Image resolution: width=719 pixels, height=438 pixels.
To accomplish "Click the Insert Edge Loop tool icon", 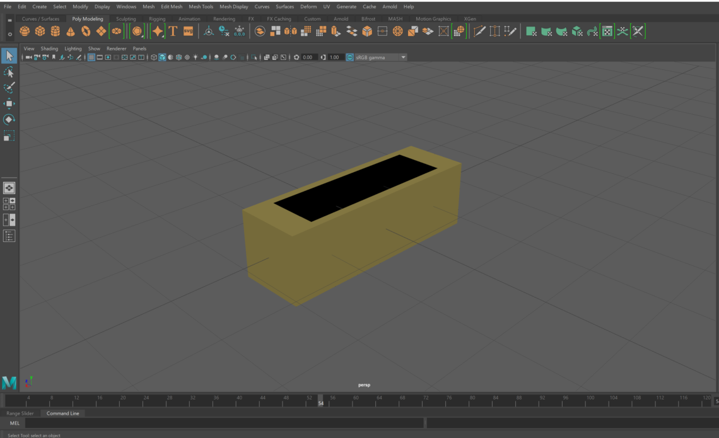I will 494,31.
